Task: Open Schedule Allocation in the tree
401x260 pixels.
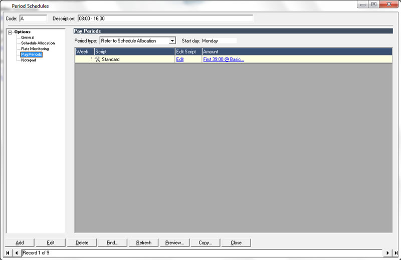Action: 38,43
